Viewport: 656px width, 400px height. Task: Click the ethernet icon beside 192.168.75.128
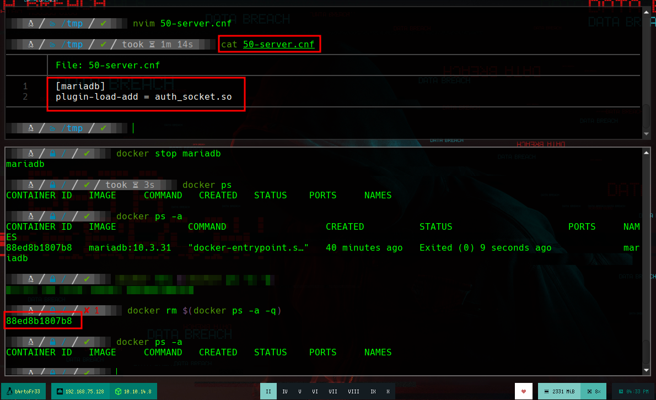coord(60,392)
